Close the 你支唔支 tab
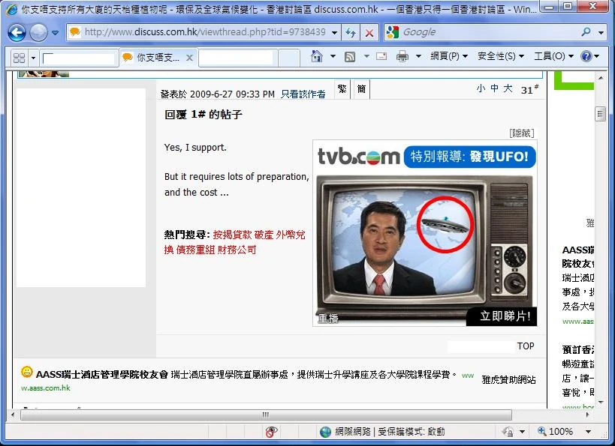The width and height of the screenshot is (615, 446). pos(189,58)
